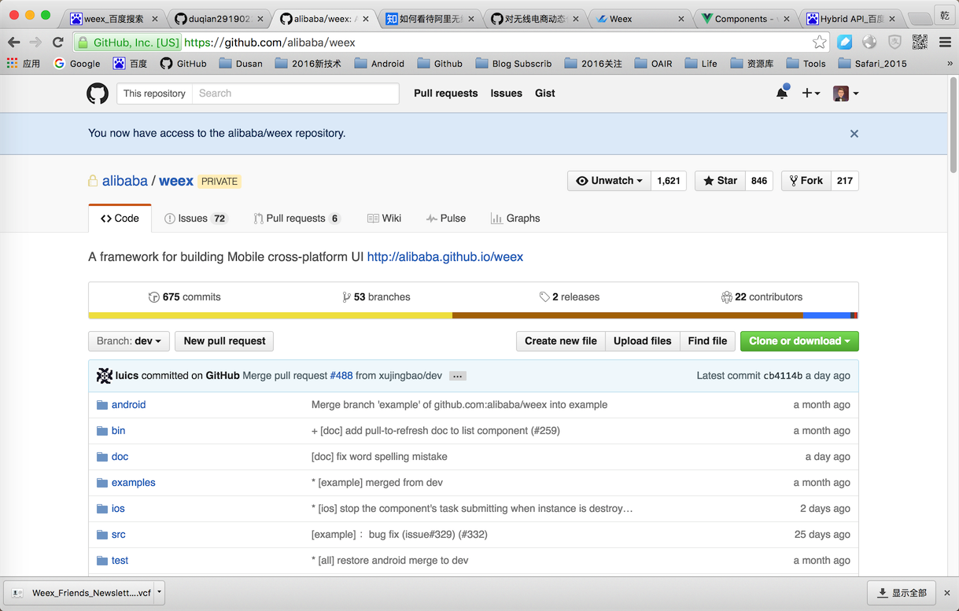Click New pull request button

click(x=224, y=341)
